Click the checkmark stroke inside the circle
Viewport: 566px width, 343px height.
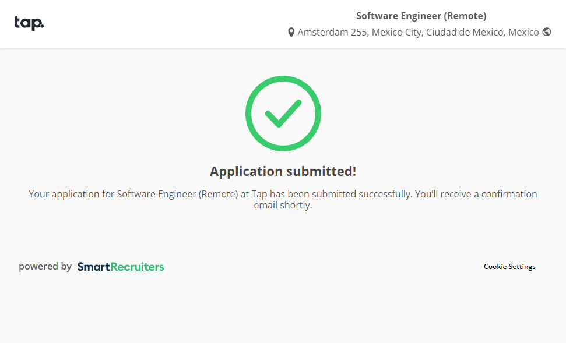(x=283, y=114)
